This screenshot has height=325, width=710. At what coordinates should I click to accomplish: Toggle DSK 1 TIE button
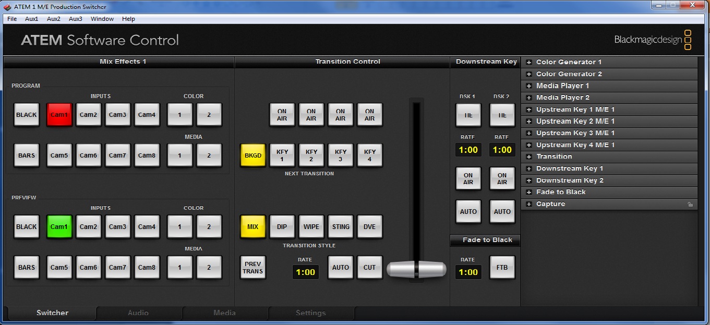(x=468, y=115)
